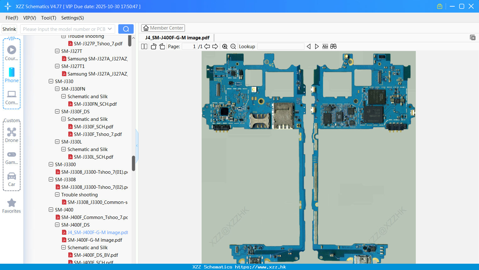479x270 pixels.
Task: Zoom in on the PDF
Action: (x=225, y=47)
